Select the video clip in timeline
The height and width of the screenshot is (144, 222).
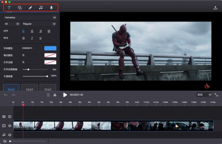[114, 126]
